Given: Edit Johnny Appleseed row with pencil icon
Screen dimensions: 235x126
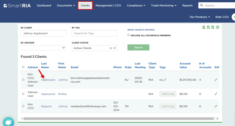Looking at the screenshot, I should (x=216, y=80).
